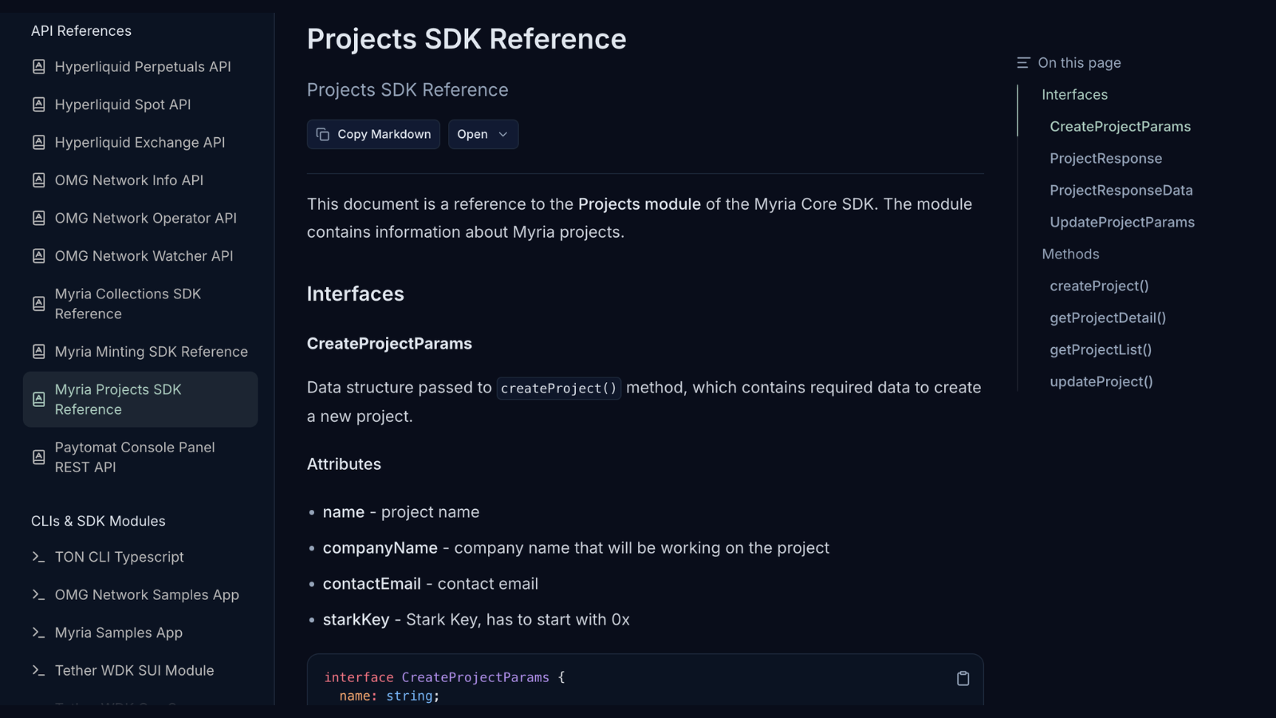The height and width of the screenshot is (718, 1276).
Task: Click the Tether WDK SUI Module terminal icon
Action: click(38, 671)
